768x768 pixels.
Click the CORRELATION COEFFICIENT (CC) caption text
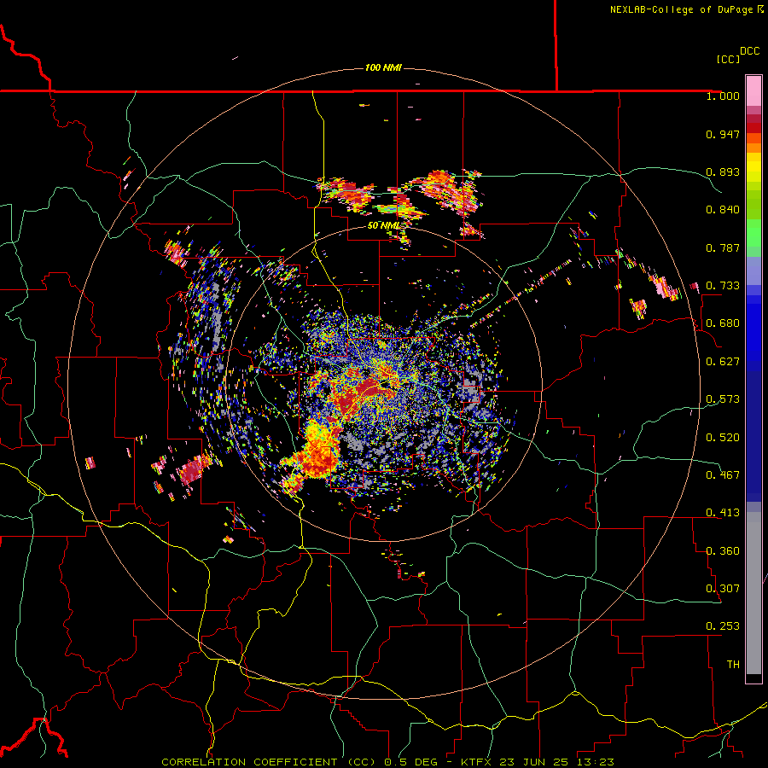pyautogui.click(x=269, y=762)
